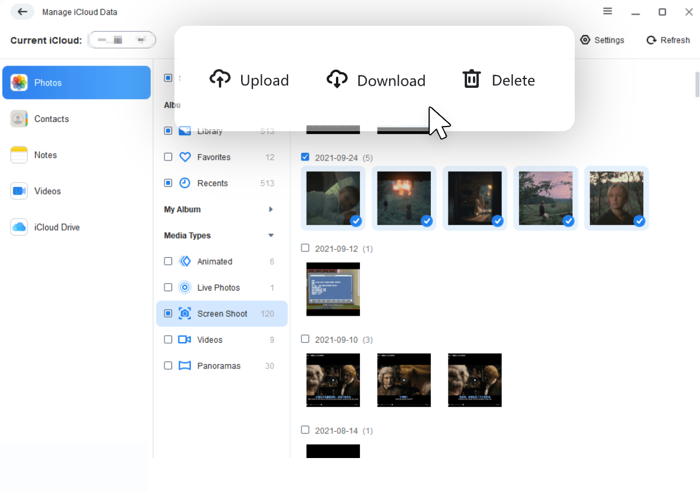Click the Delete trash icon
Viewport: 700px width, 492px height.
[472, 79]
